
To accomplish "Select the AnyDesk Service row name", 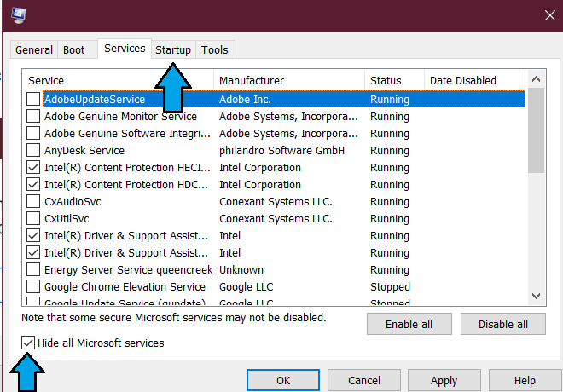I will pos(84,151).
